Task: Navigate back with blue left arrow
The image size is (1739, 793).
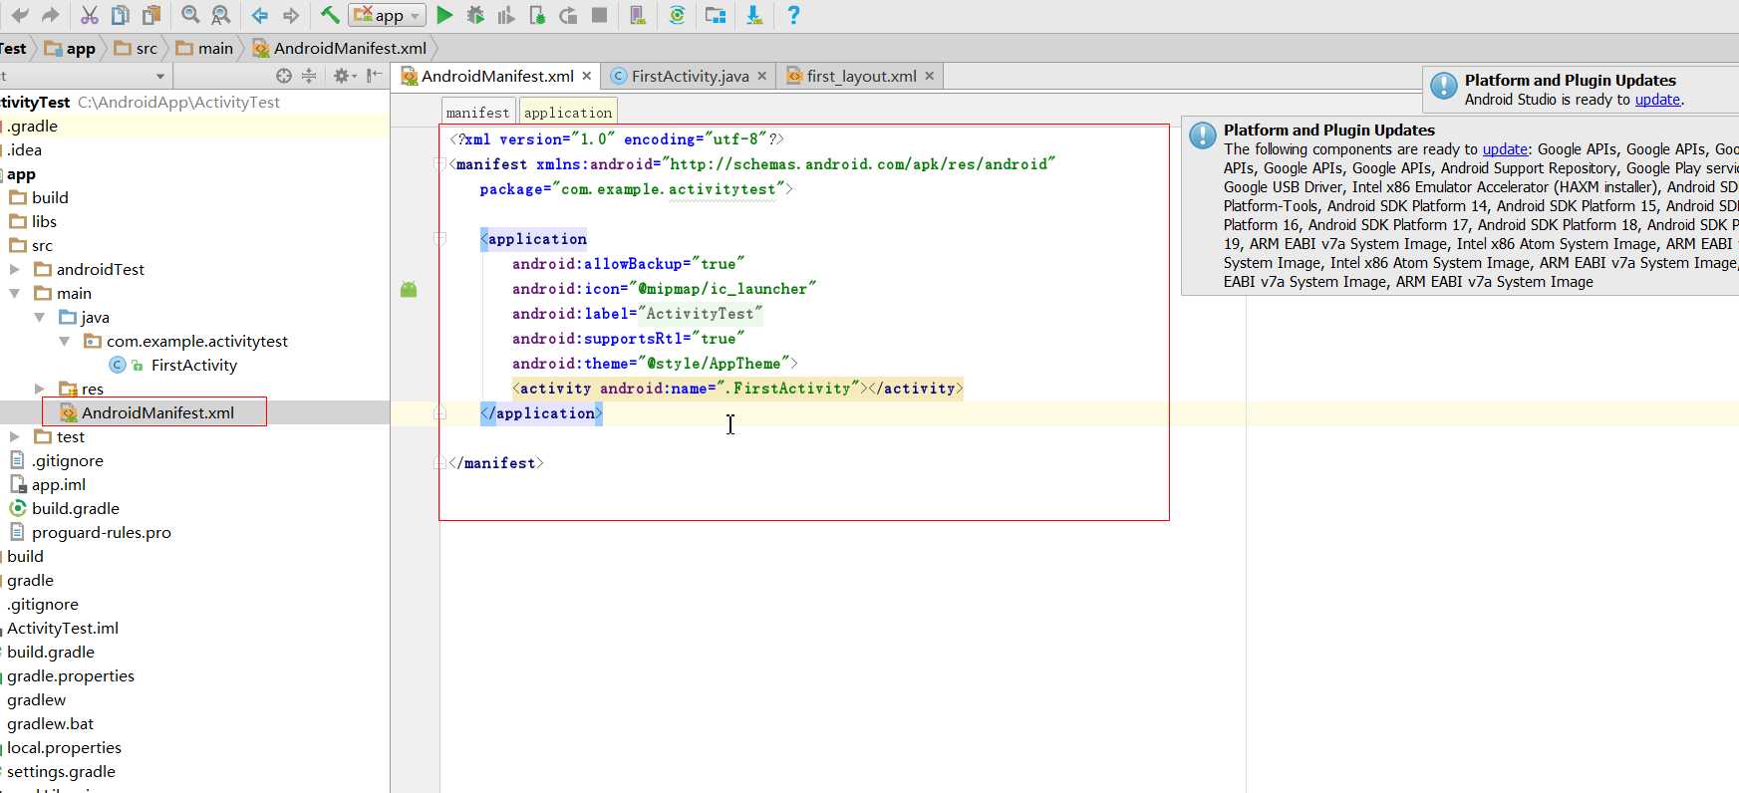Action: tap(260, 15)
